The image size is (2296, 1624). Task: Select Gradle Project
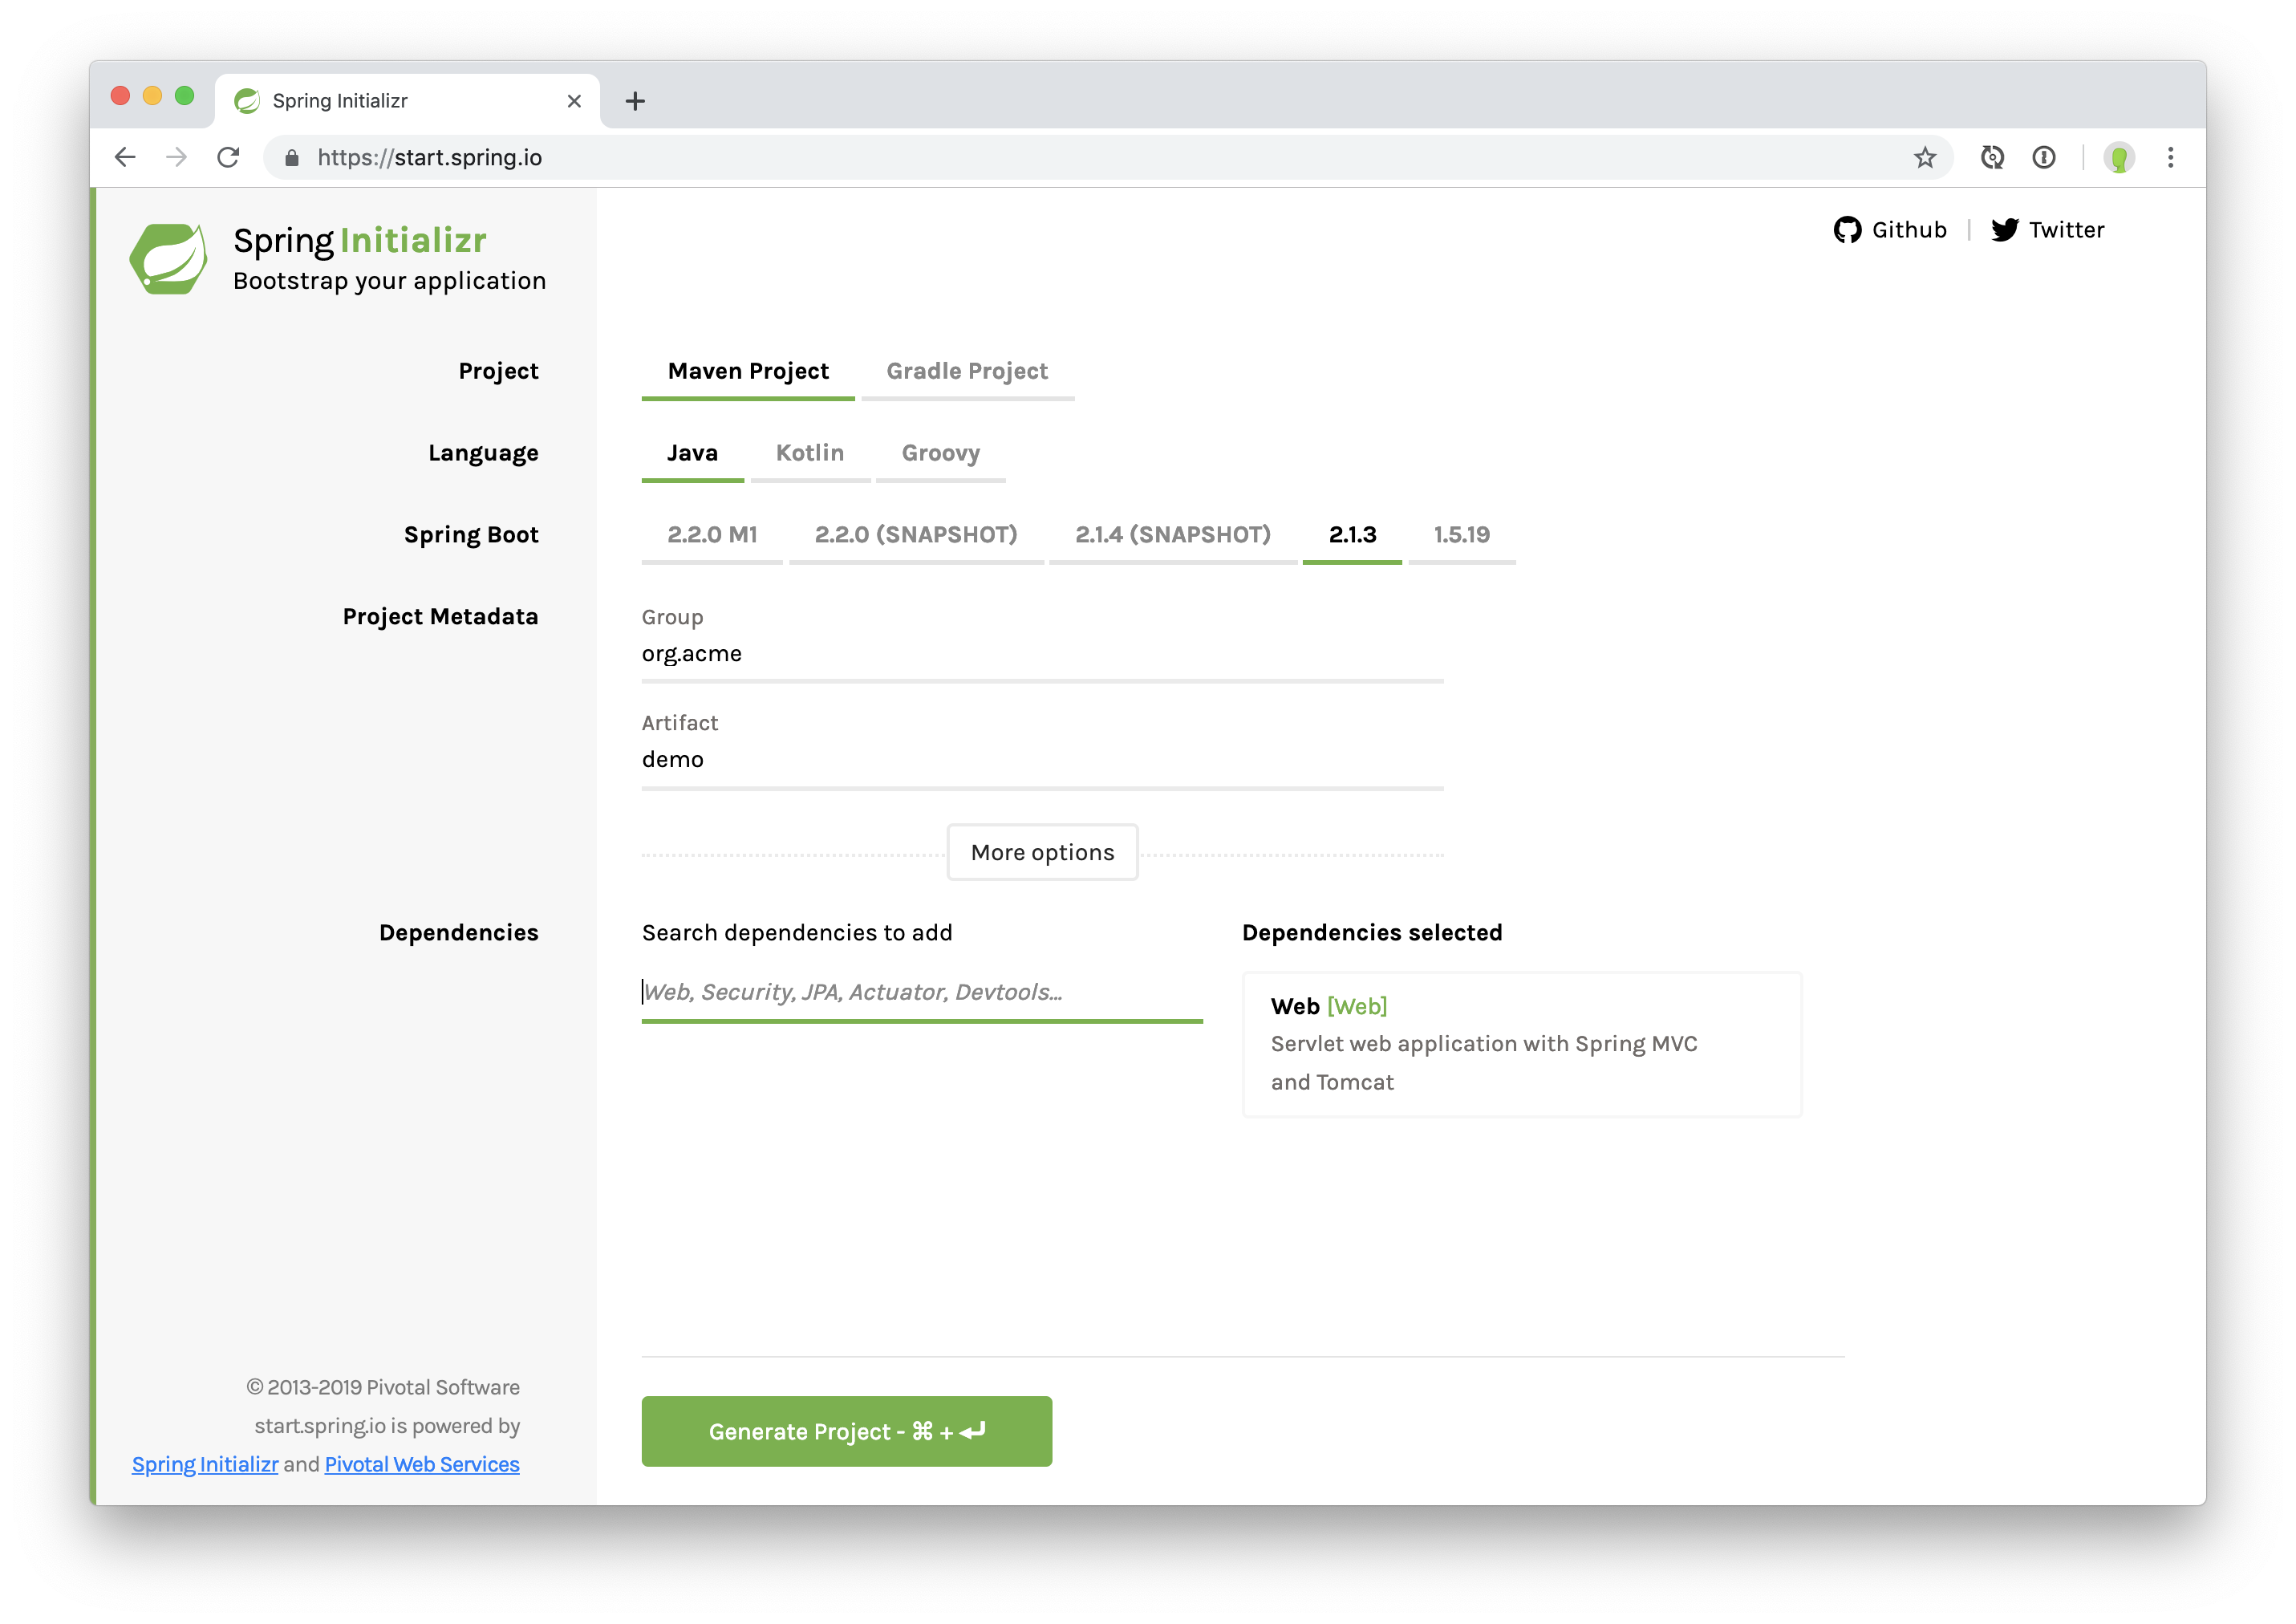click(x=967, y=372)
